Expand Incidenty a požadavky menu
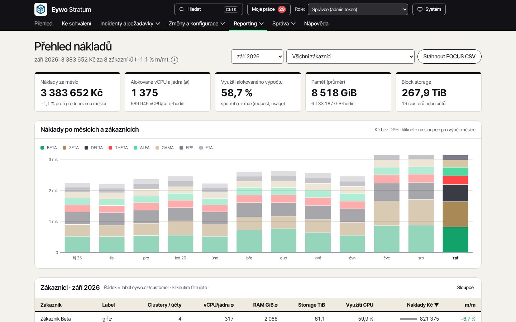This screenshot has width=516, height=322. pyautogui.click(x=130, y=24)
